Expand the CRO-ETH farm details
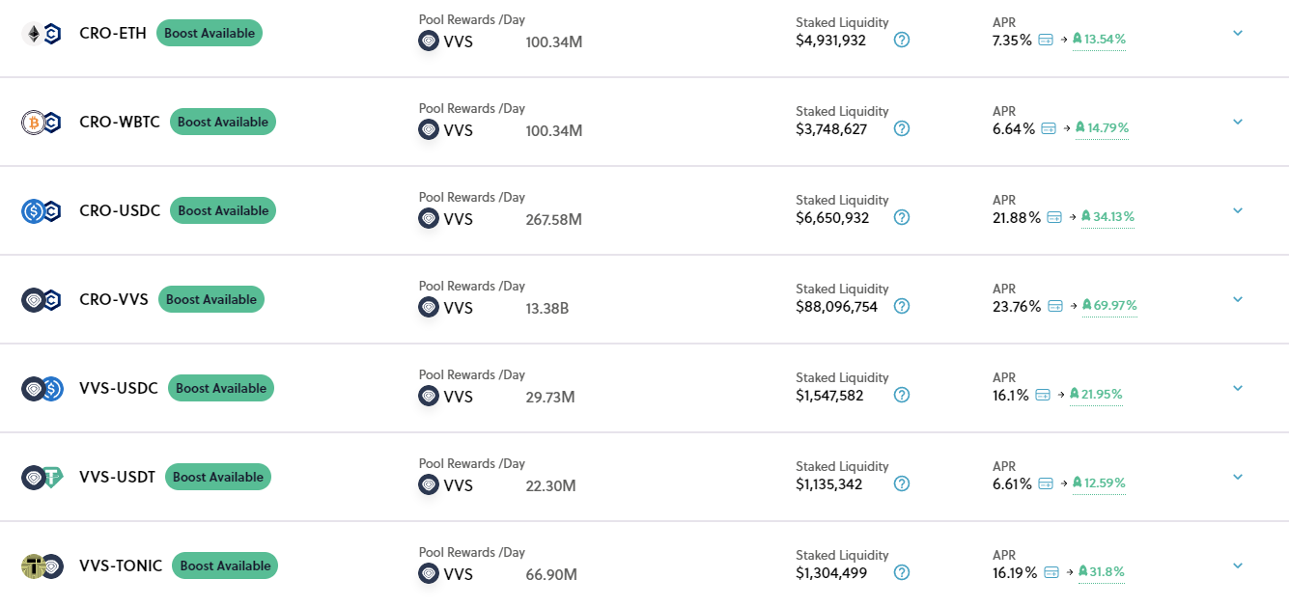The width and height of the screenshot is (1289, 607). tap(1237, 32)
